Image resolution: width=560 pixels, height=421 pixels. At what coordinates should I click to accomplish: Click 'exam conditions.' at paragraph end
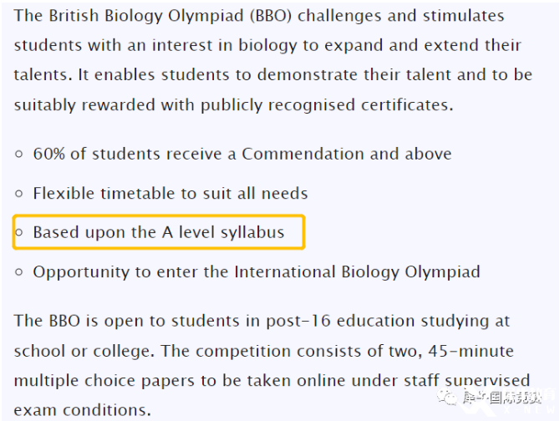[83, 410]
